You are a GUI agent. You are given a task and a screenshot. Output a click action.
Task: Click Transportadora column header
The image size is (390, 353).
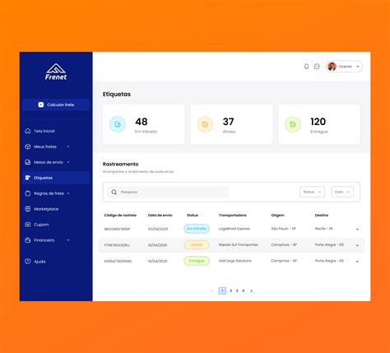click(233, 216)
